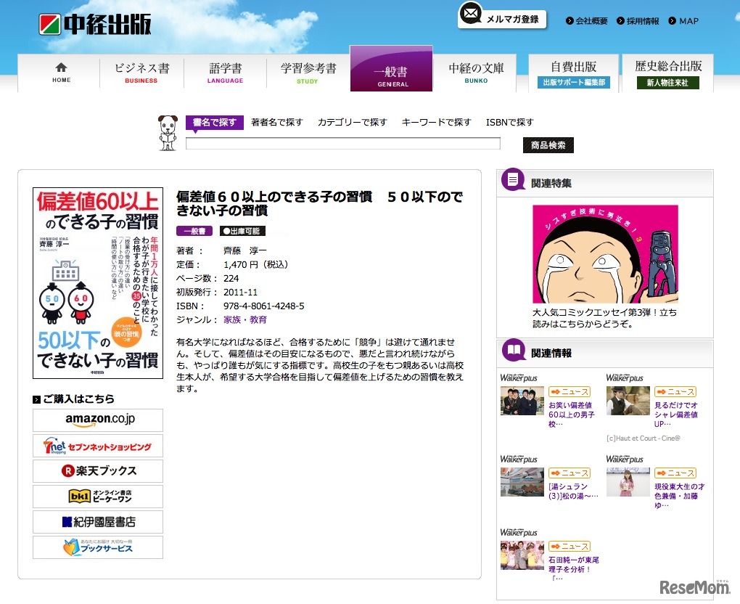Viewport: 740px width, 604px height.
Task: Click the 新人物往来社 label
Action: pyautogui.click(x=667, y=83)
